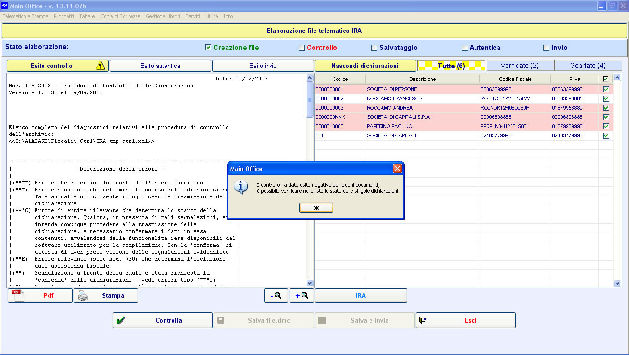
Task: Click the log panel scroll down arrow
Action: (309, 283)
